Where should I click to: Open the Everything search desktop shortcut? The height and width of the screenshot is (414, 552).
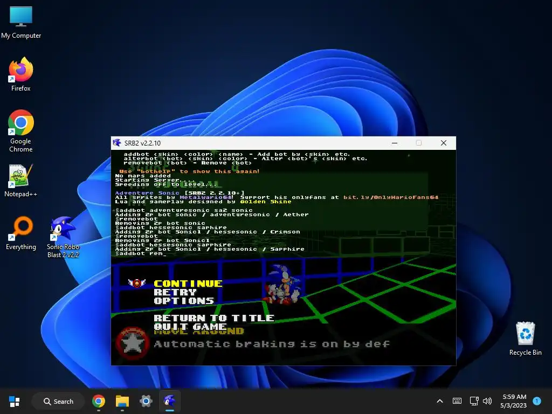coord(21,233)
